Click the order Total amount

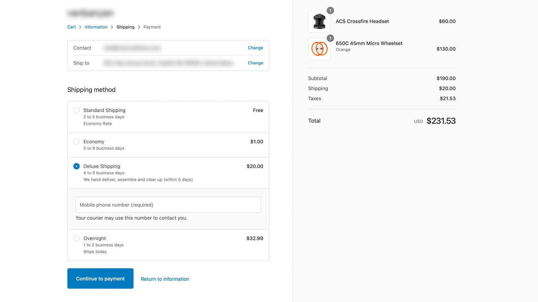(x=441, y=121)
